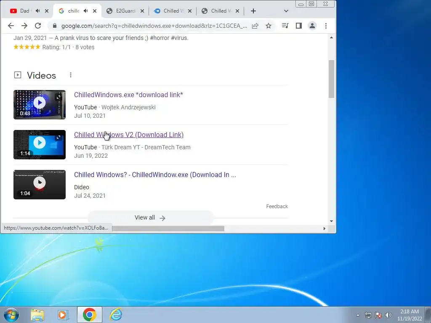Viewport: 431px width, 323px height.
Task: Open the Chrome profile avatar icon
Action: coord(312,26)
